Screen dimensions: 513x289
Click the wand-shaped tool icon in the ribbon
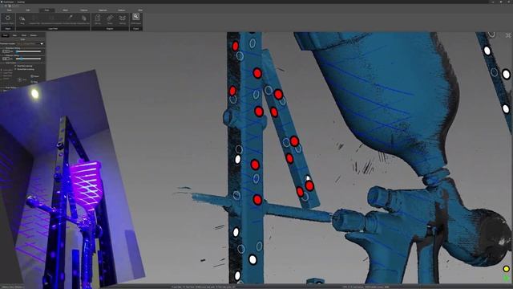pos(70,18)
